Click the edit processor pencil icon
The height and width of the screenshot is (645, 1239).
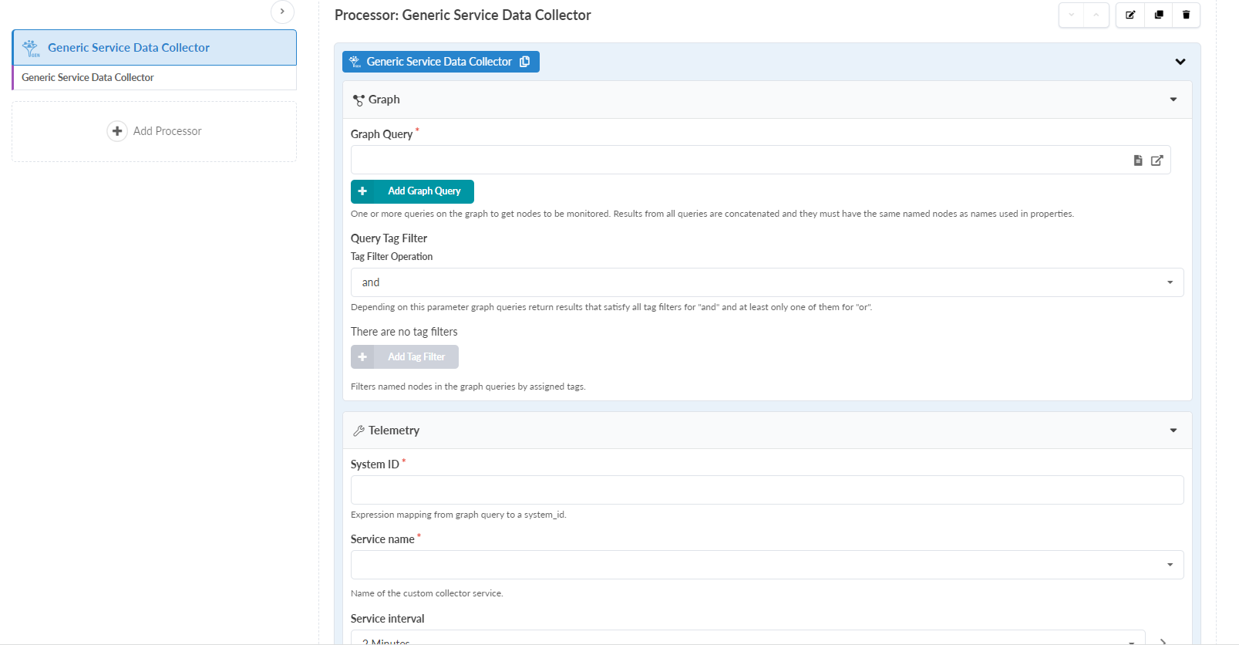click(1130, 15)
